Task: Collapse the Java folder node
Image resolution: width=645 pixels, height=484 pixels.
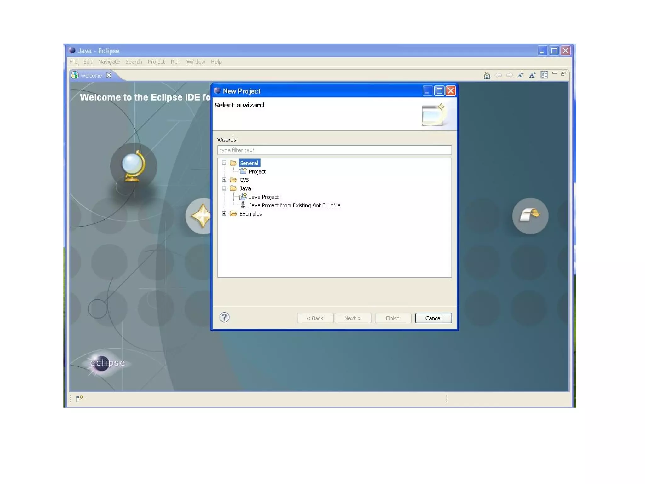Action: pos(224,188)
